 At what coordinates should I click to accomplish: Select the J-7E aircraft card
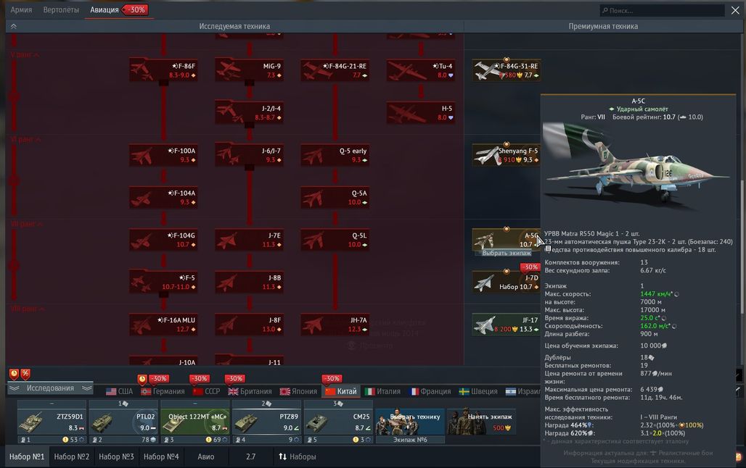pyautogui.click(x=249, y=239)
